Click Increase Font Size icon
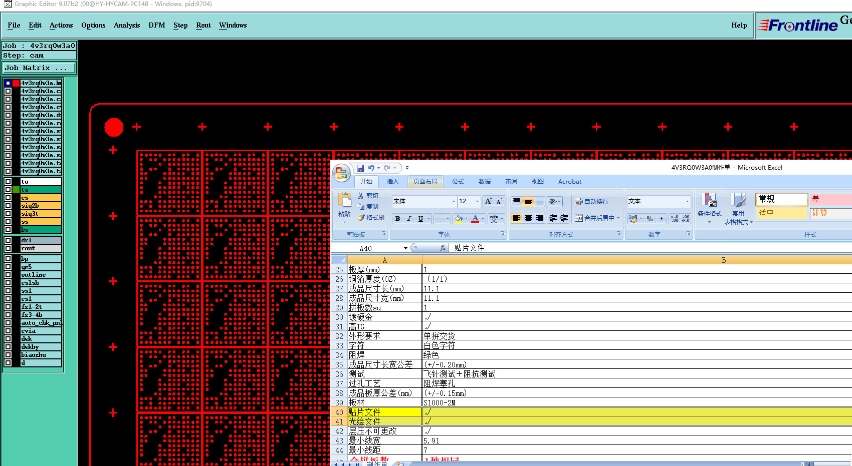The image size is (852, 466). coord(488,201)
